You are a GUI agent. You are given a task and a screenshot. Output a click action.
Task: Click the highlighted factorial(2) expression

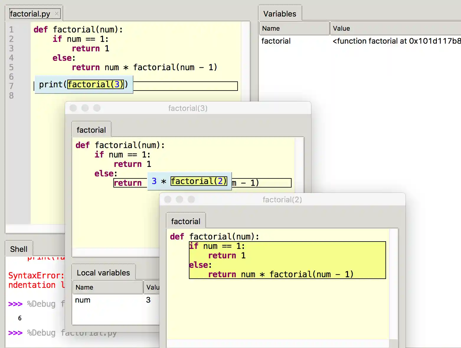pos(199,181)
